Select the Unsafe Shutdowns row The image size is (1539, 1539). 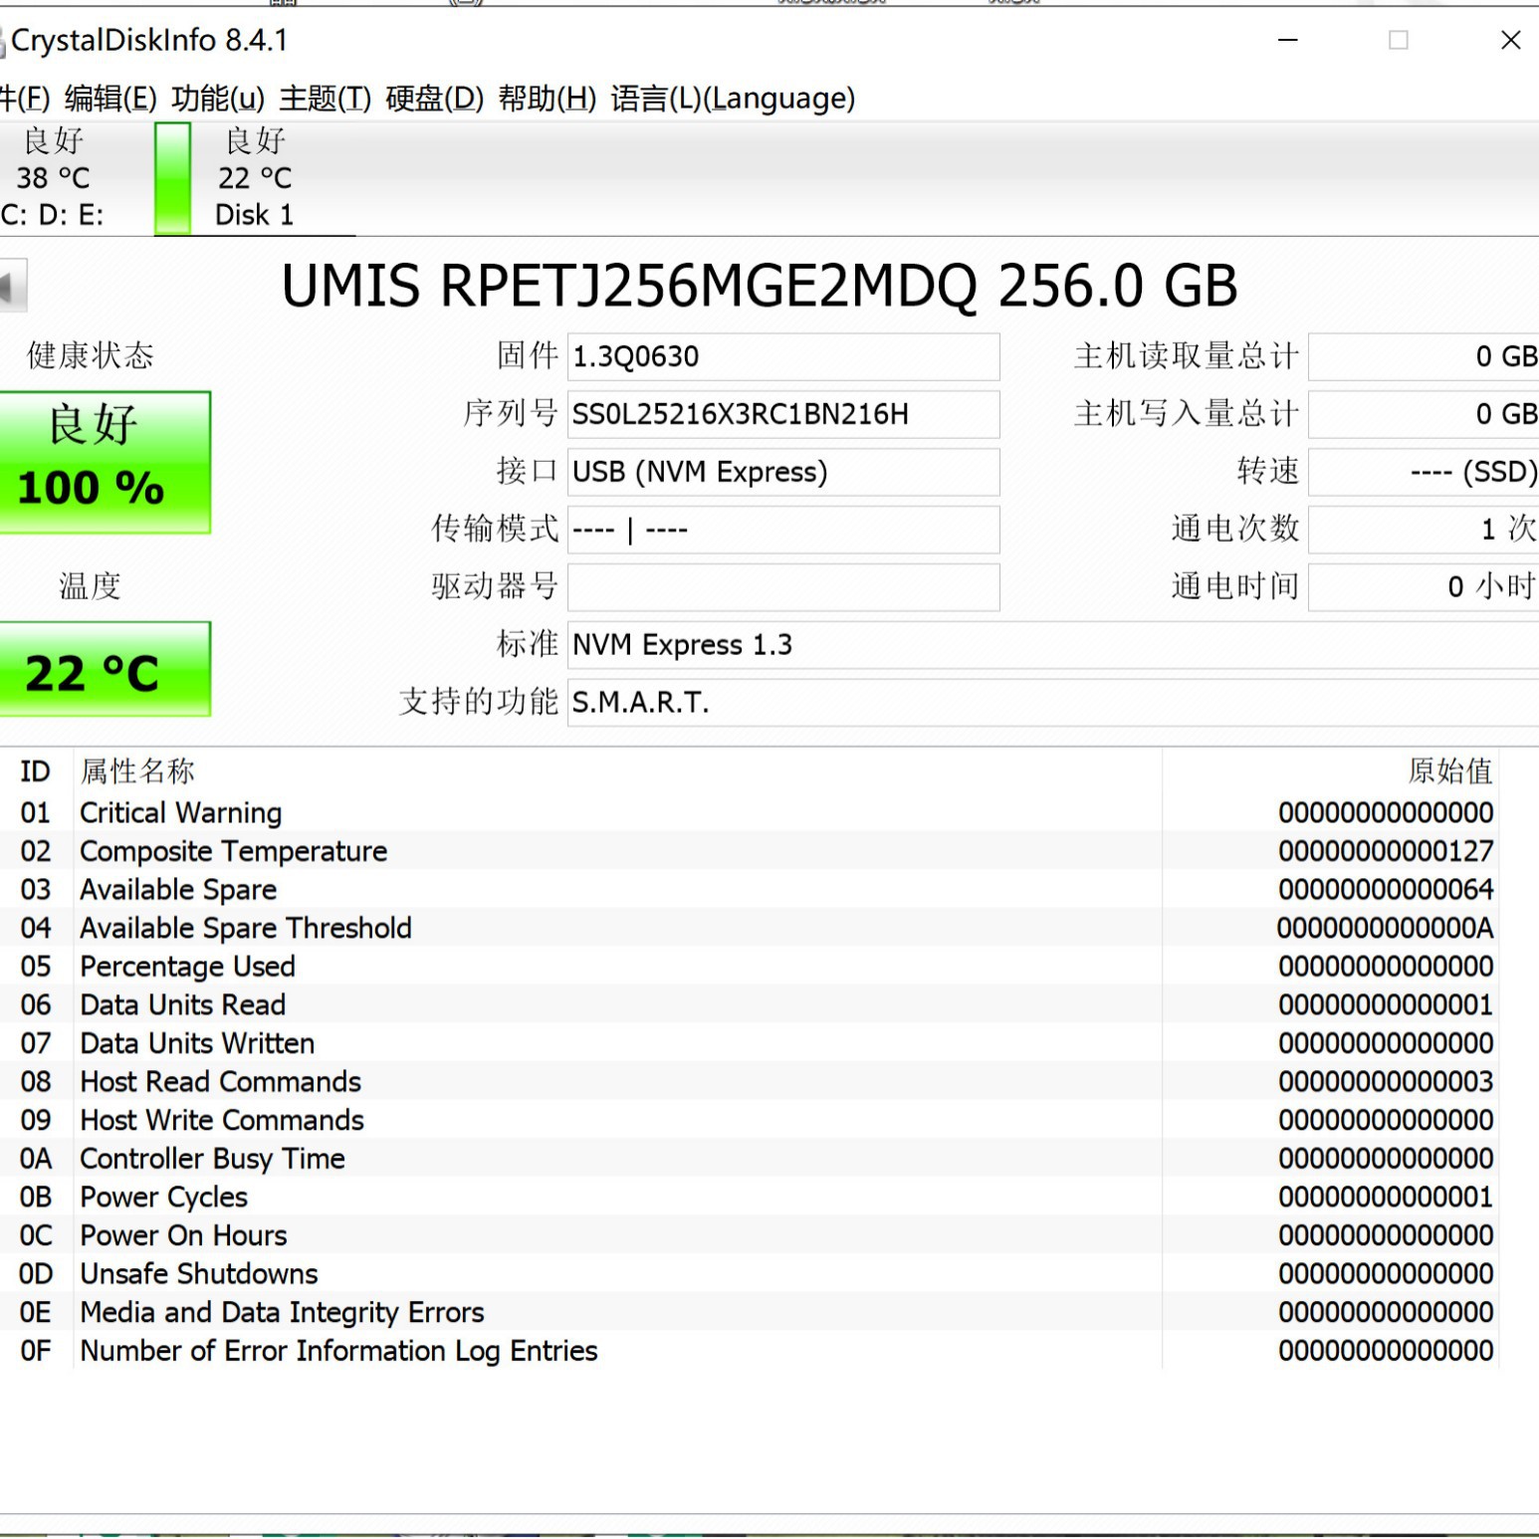(749, 1274)
